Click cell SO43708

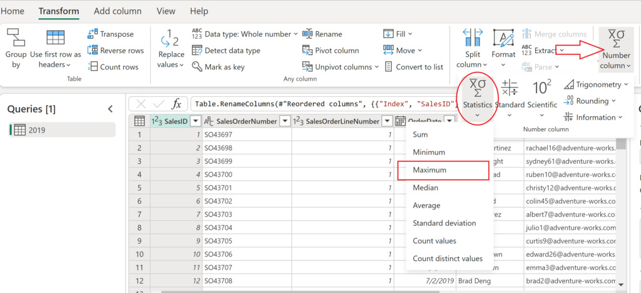[x=247, y=281]
